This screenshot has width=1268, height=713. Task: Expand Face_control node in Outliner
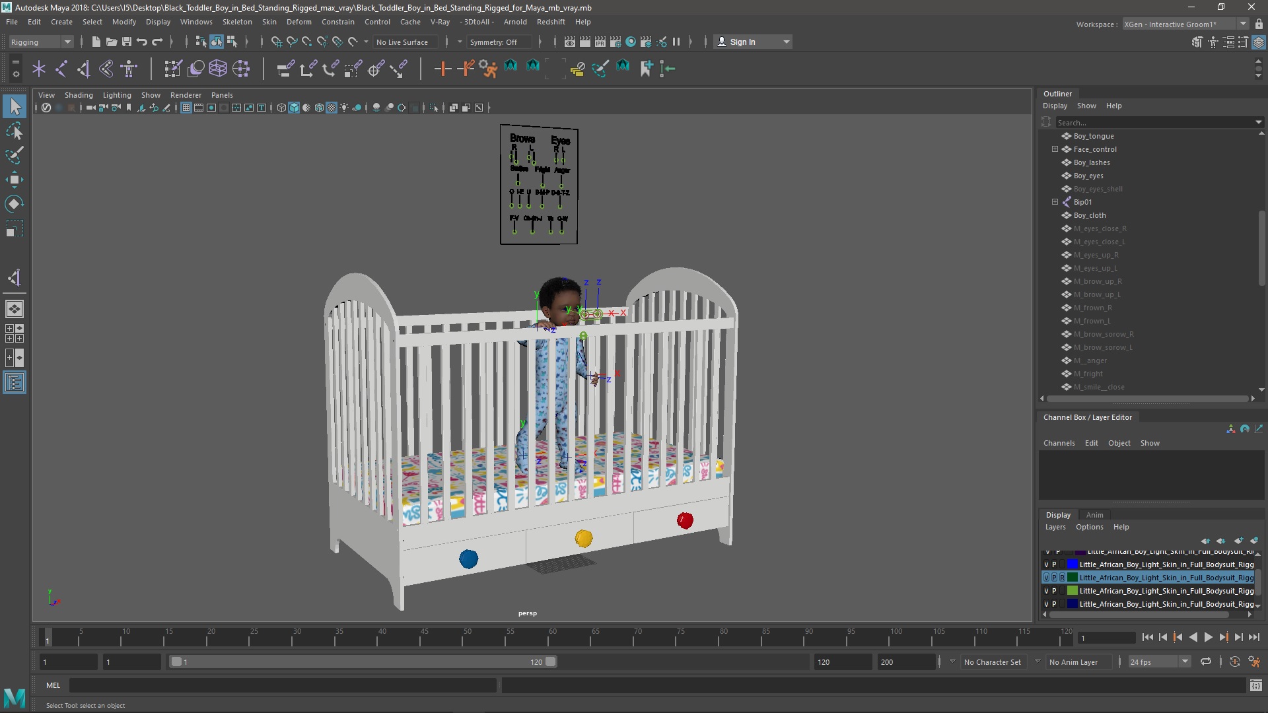pyautogui.click(x=1055, y=149)
